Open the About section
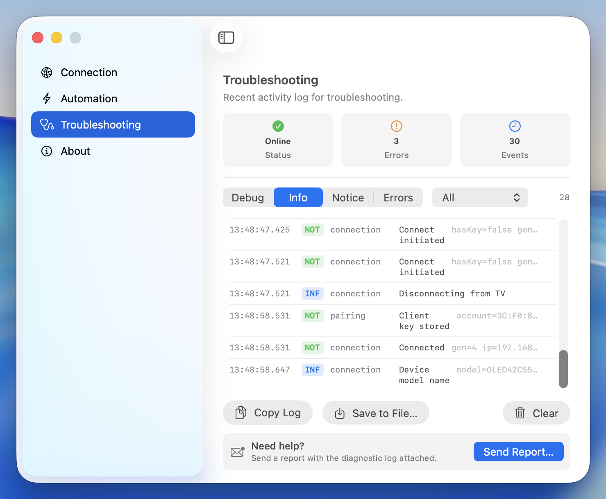 click(113, 151)
